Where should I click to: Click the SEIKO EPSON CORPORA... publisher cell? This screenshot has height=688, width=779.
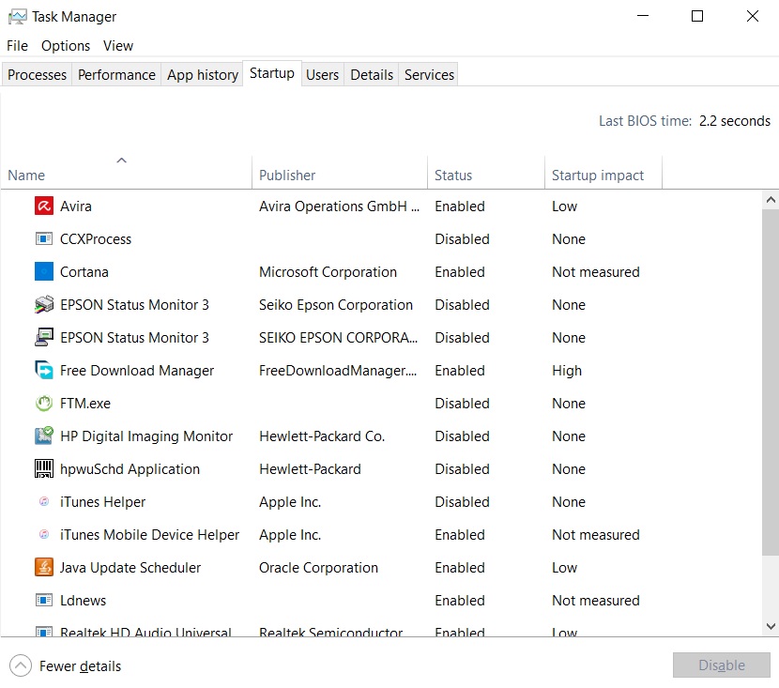[x=338, y=337]
